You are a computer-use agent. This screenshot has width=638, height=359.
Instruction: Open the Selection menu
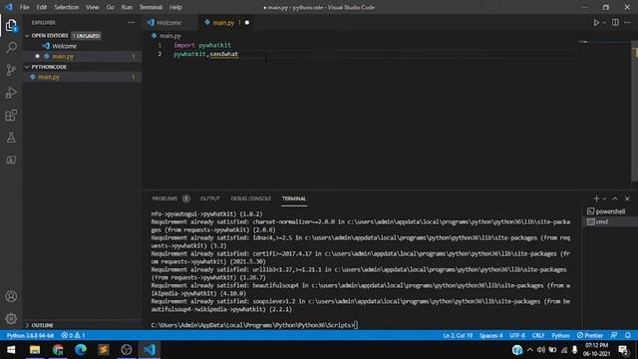pyautogui.click(x=67, y=7)
